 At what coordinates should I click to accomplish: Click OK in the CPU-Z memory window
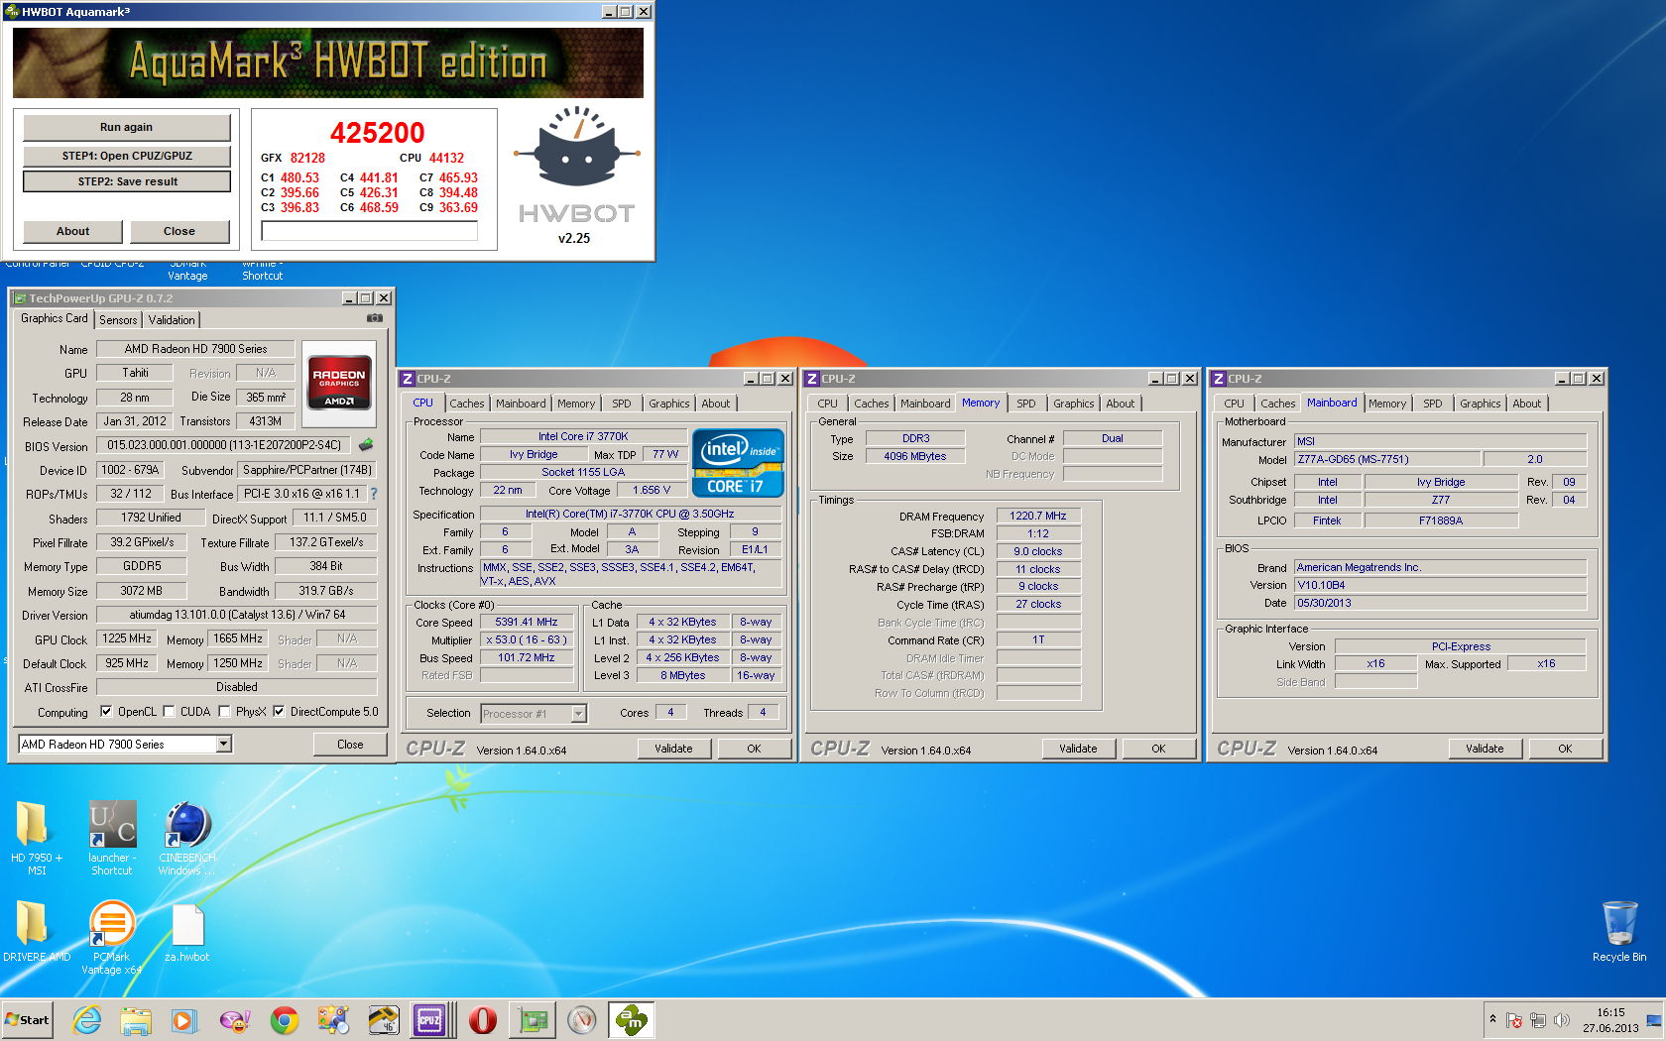(1158, 749)
